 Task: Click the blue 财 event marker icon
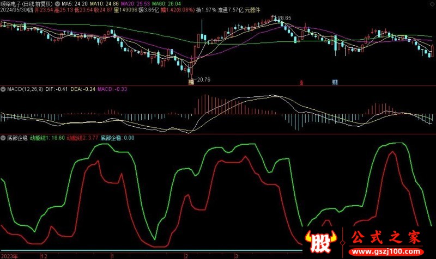(335, 83)
